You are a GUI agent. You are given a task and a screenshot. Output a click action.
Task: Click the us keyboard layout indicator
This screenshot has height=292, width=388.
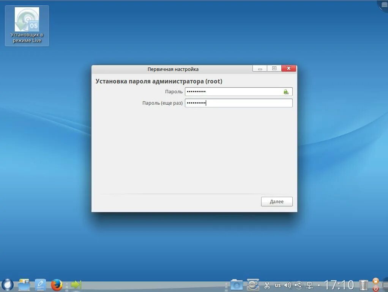pos(278,285)
